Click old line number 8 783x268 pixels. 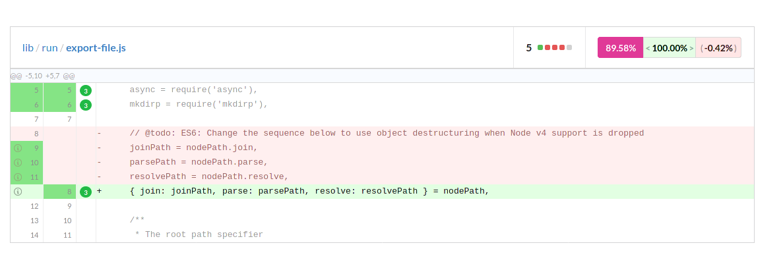36,134
